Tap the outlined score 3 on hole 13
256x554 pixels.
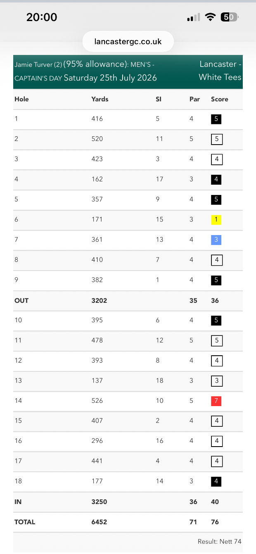(217, 381)
